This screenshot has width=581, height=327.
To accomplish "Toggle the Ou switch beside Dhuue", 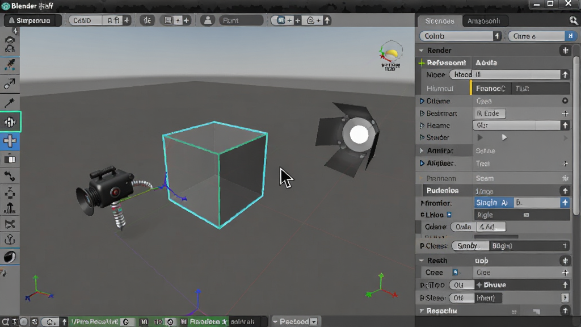I will click(x=462, y=285).
